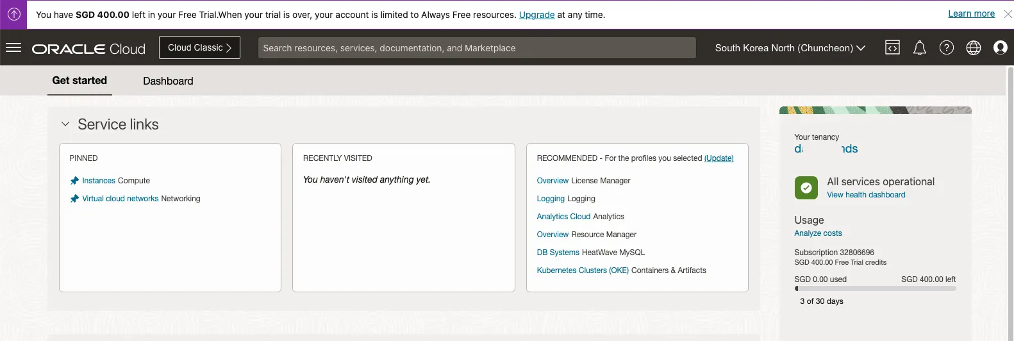Viewport: 1014px width, 341px height.
Task: Click the Subscription 32806696 text
Action: coord(834,253)
